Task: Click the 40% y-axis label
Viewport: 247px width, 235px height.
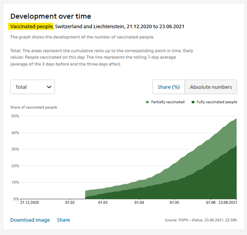Action: click(x=15, y=133)
